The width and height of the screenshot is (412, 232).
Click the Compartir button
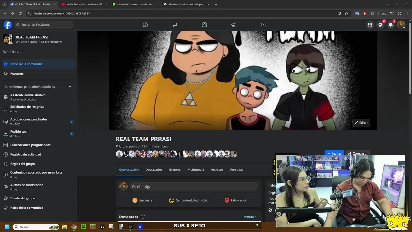[358, 153]
